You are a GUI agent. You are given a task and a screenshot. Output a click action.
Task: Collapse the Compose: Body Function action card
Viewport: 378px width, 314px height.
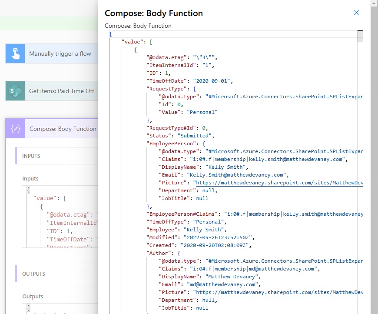tap(63, 129)
